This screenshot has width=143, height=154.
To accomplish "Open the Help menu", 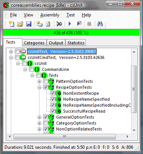I will pos(86,15).
